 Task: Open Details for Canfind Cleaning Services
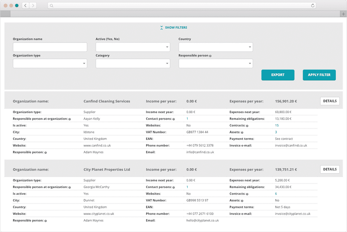330,101
